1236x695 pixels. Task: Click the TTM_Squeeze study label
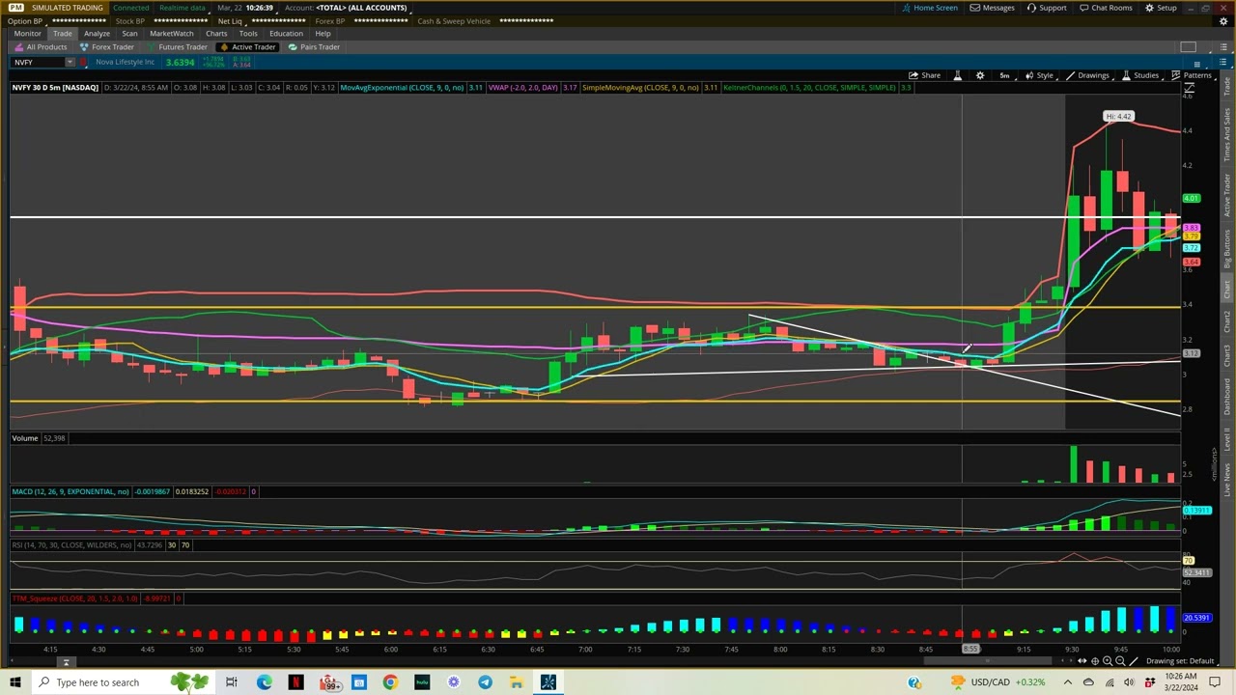[x=73, y=598]
